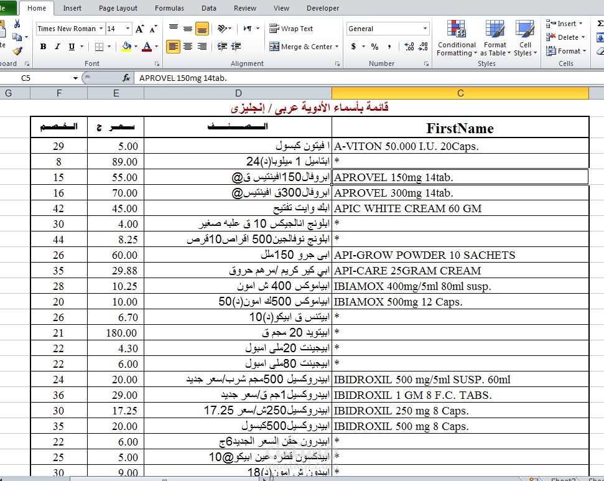Open borders dropdown arrow

pos(109,47)
